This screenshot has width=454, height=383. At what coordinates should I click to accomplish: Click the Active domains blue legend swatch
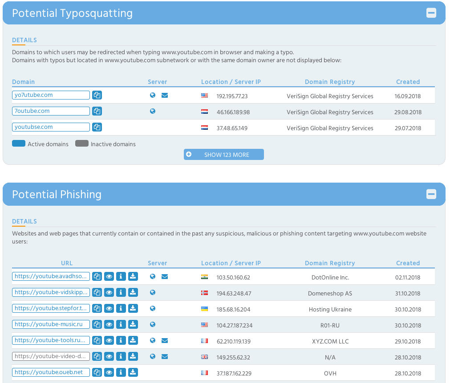tap(19, 144)
